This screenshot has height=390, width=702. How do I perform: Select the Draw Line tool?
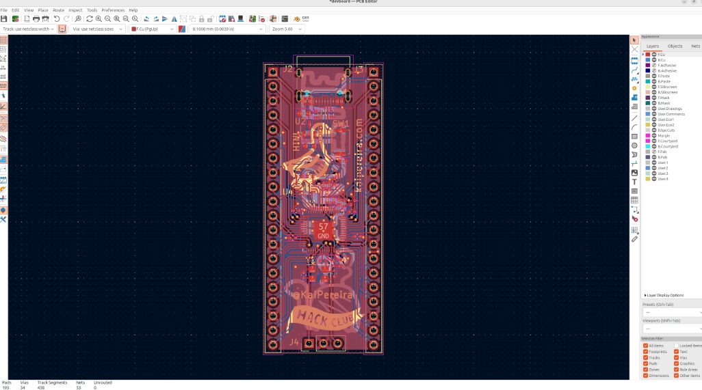click(634, 117)
